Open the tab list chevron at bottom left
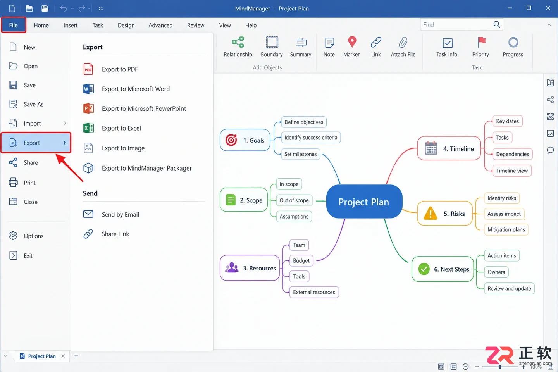 [x=5, y=356]
